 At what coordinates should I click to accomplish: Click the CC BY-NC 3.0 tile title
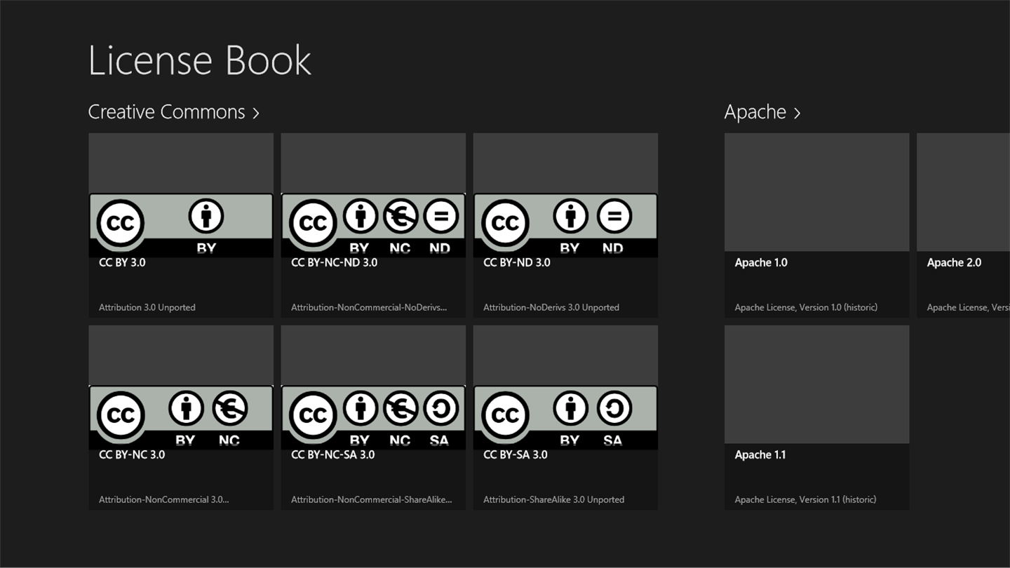click(x=132, y=454)
